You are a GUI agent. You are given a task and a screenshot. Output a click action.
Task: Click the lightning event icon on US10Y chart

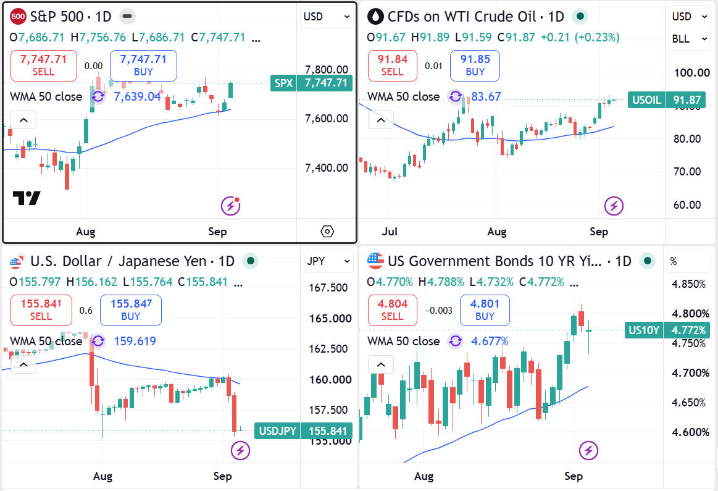tap(588, 451)
